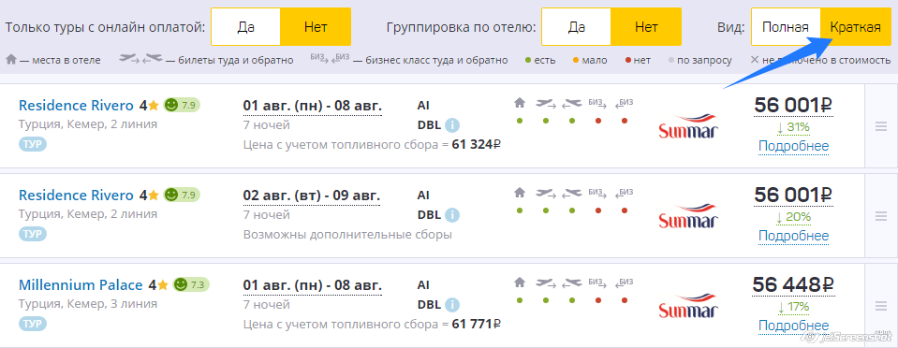Open dates 02 авг. (вт) - 09 авг.
Screen dimensions: 898x348
[312, 196]
